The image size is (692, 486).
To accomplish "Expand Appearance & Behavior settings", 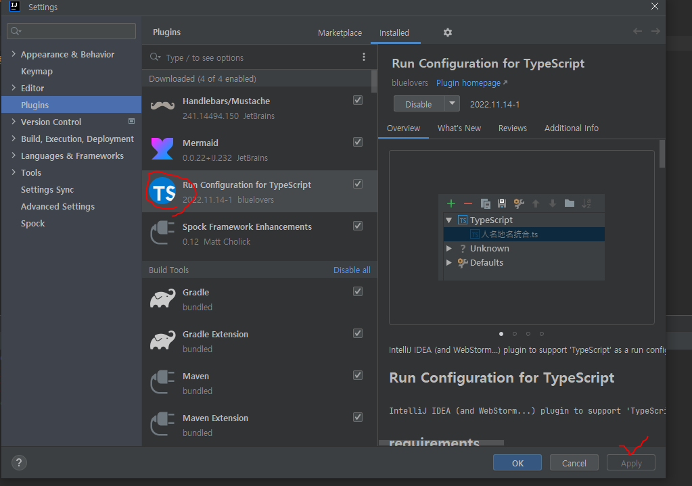I will click(14, 54).
